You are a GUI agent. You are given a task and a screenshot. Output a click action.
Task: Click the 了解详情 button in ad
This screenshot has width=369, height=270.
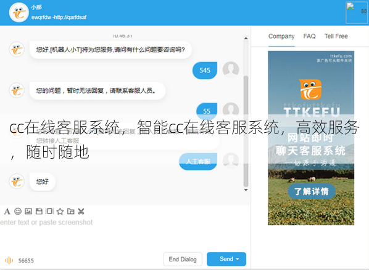pyautogui.click(x=312, y=191)
